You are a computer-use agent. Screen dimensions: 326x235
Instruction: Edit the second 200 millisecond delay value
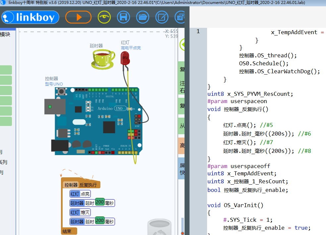[x=100, y=221]
